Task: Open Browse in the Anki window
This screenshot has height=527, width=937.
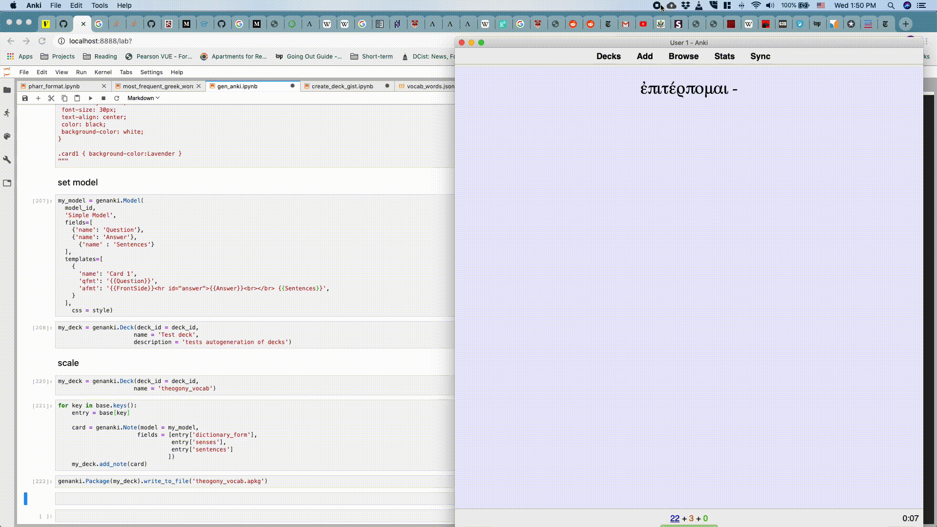Action: pos(683,56)
